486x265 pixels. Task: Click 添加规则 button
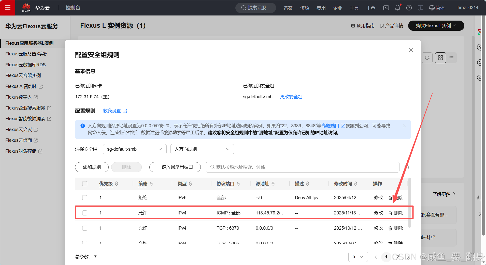(92, 167)
